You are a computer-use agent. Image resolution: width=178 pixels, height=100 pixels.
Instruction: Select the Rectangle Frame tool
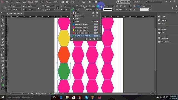pyautogui.click(x=3, y=46)
